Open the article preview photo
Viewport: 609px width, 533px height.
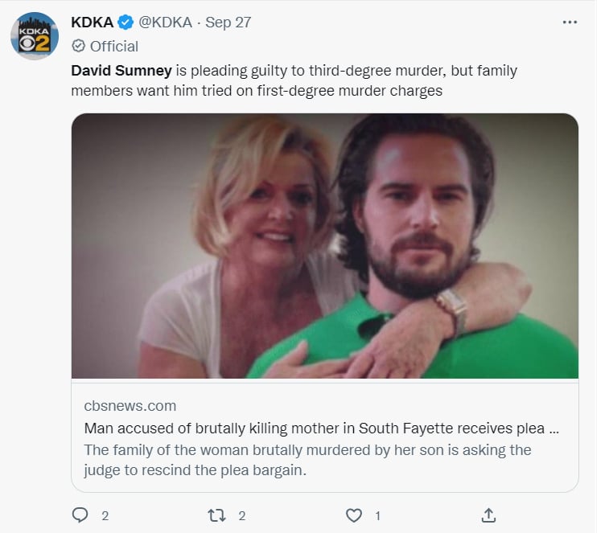pyautogui.click(x=325, y=246)
